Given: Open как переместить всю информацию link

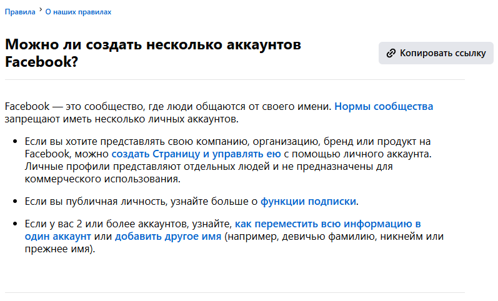Looking at the screenshot, I should pyautogui.click(x=223, y=230).
